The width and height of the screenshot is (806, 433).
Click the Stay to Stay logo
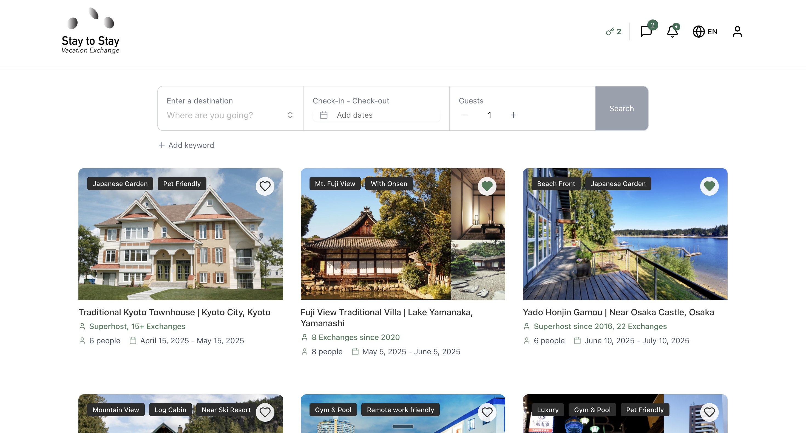pyautogui.click(x=90, y=31)
